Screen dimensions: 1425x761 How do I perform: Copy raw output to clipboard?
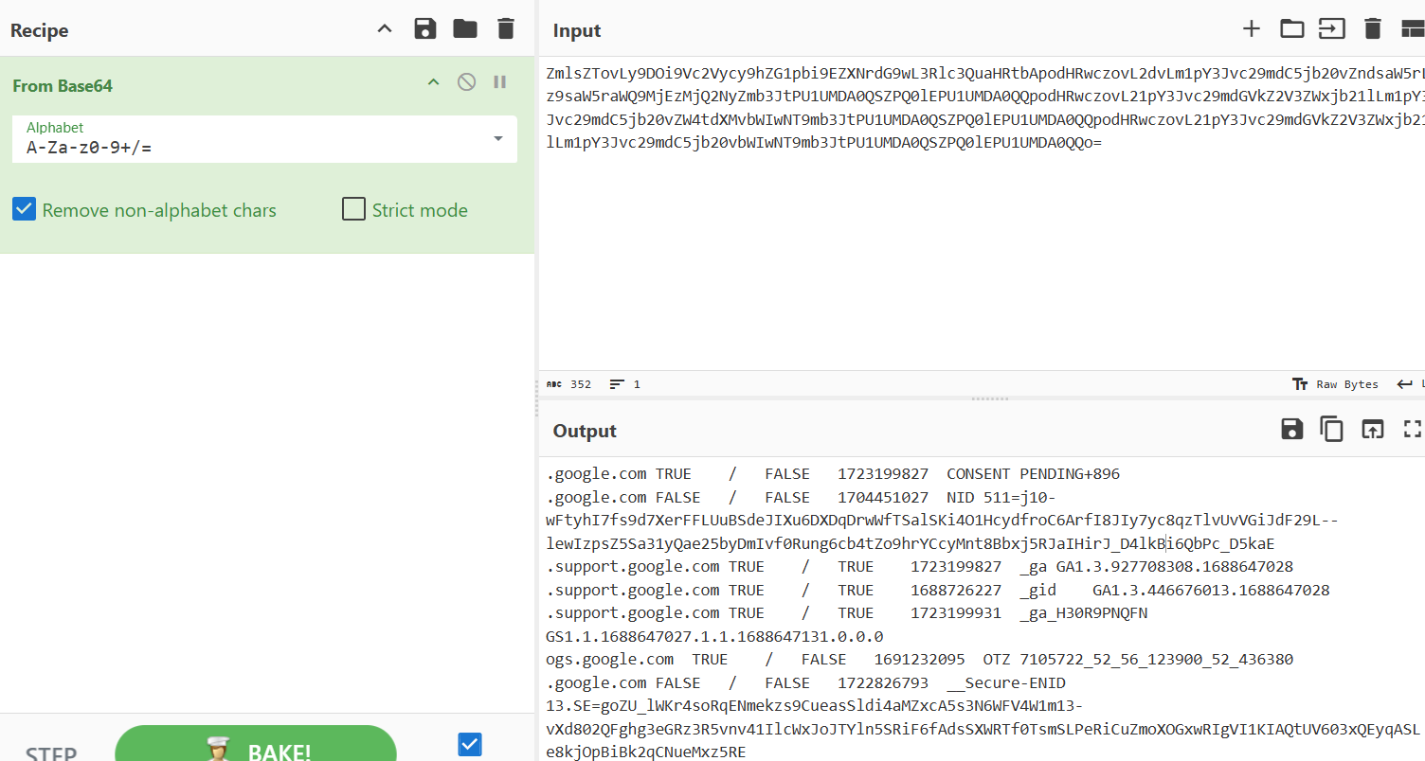(x=1332, y=430)
